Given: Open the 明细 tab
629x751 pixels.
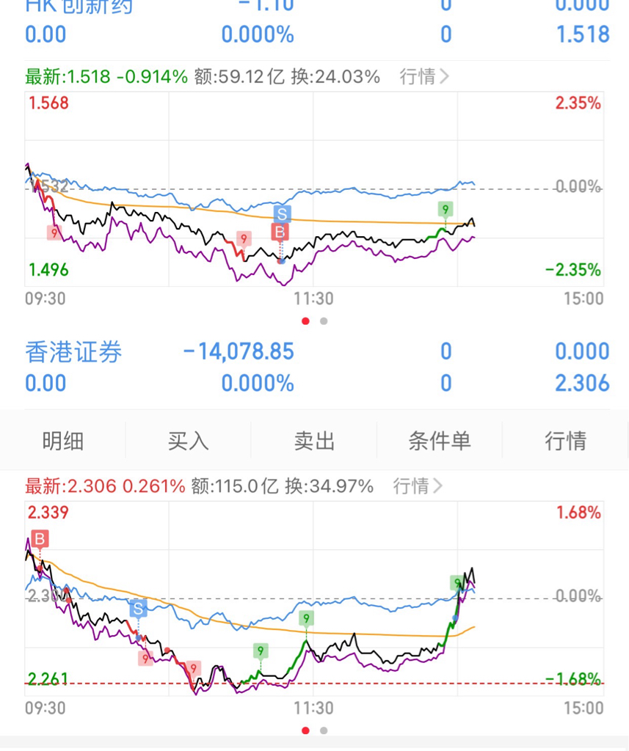Looking at the screenshot, I should (x=63, y=441).
